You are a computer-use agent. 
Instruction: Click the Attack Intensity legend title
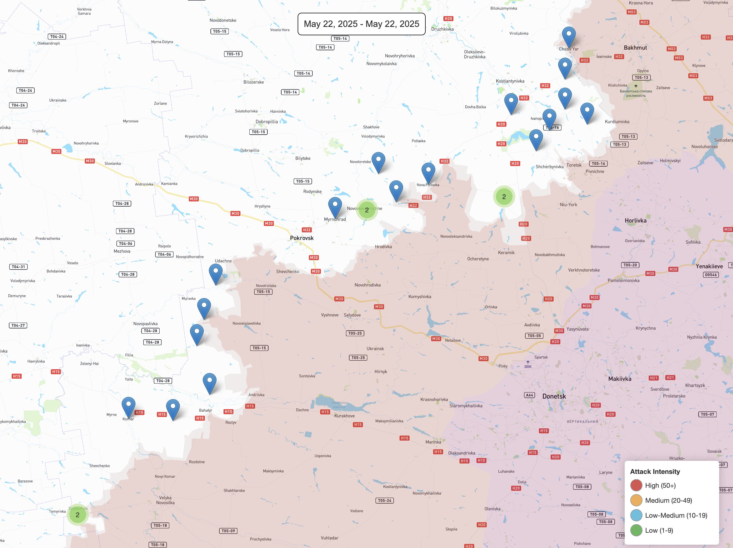[x=655, y=471]
